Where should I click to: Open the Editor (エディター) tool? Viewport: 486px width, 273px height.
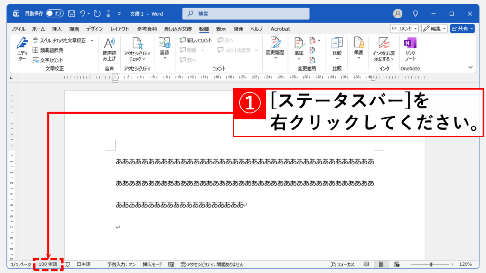coord(22,49)
